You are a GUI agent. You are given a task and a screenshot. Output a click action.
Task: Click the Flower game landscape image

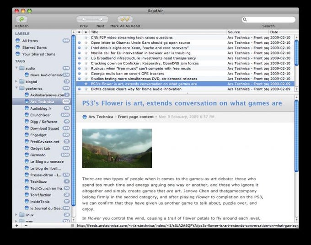pos(117,149)
